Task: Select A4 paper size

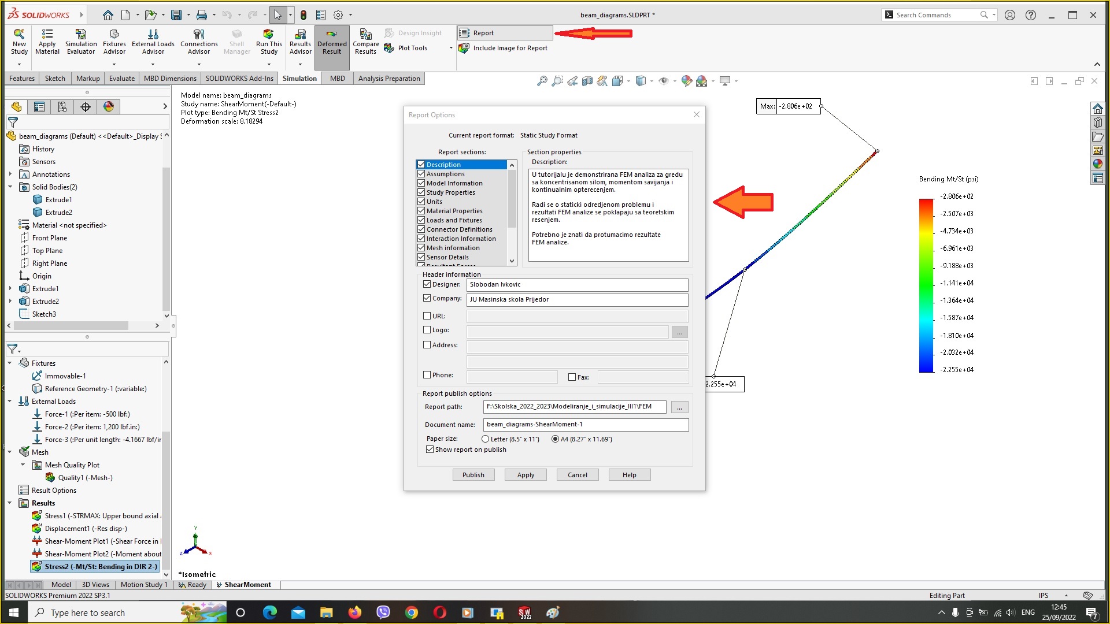Action: click(555, 439)
